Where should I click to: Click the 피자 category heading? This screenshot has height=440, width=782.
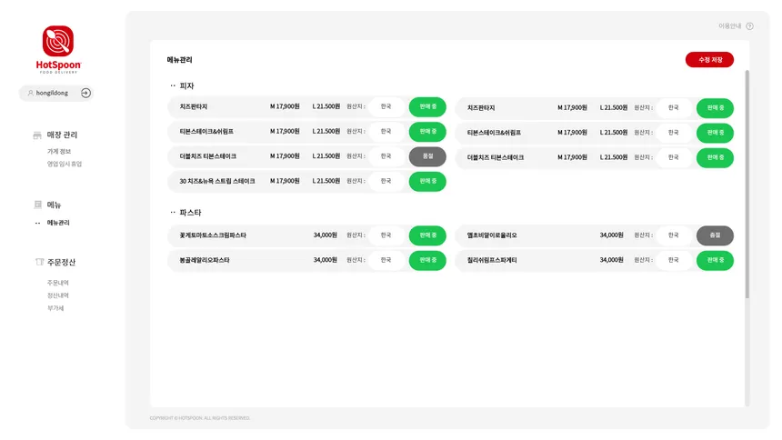[x=186, y=85]
